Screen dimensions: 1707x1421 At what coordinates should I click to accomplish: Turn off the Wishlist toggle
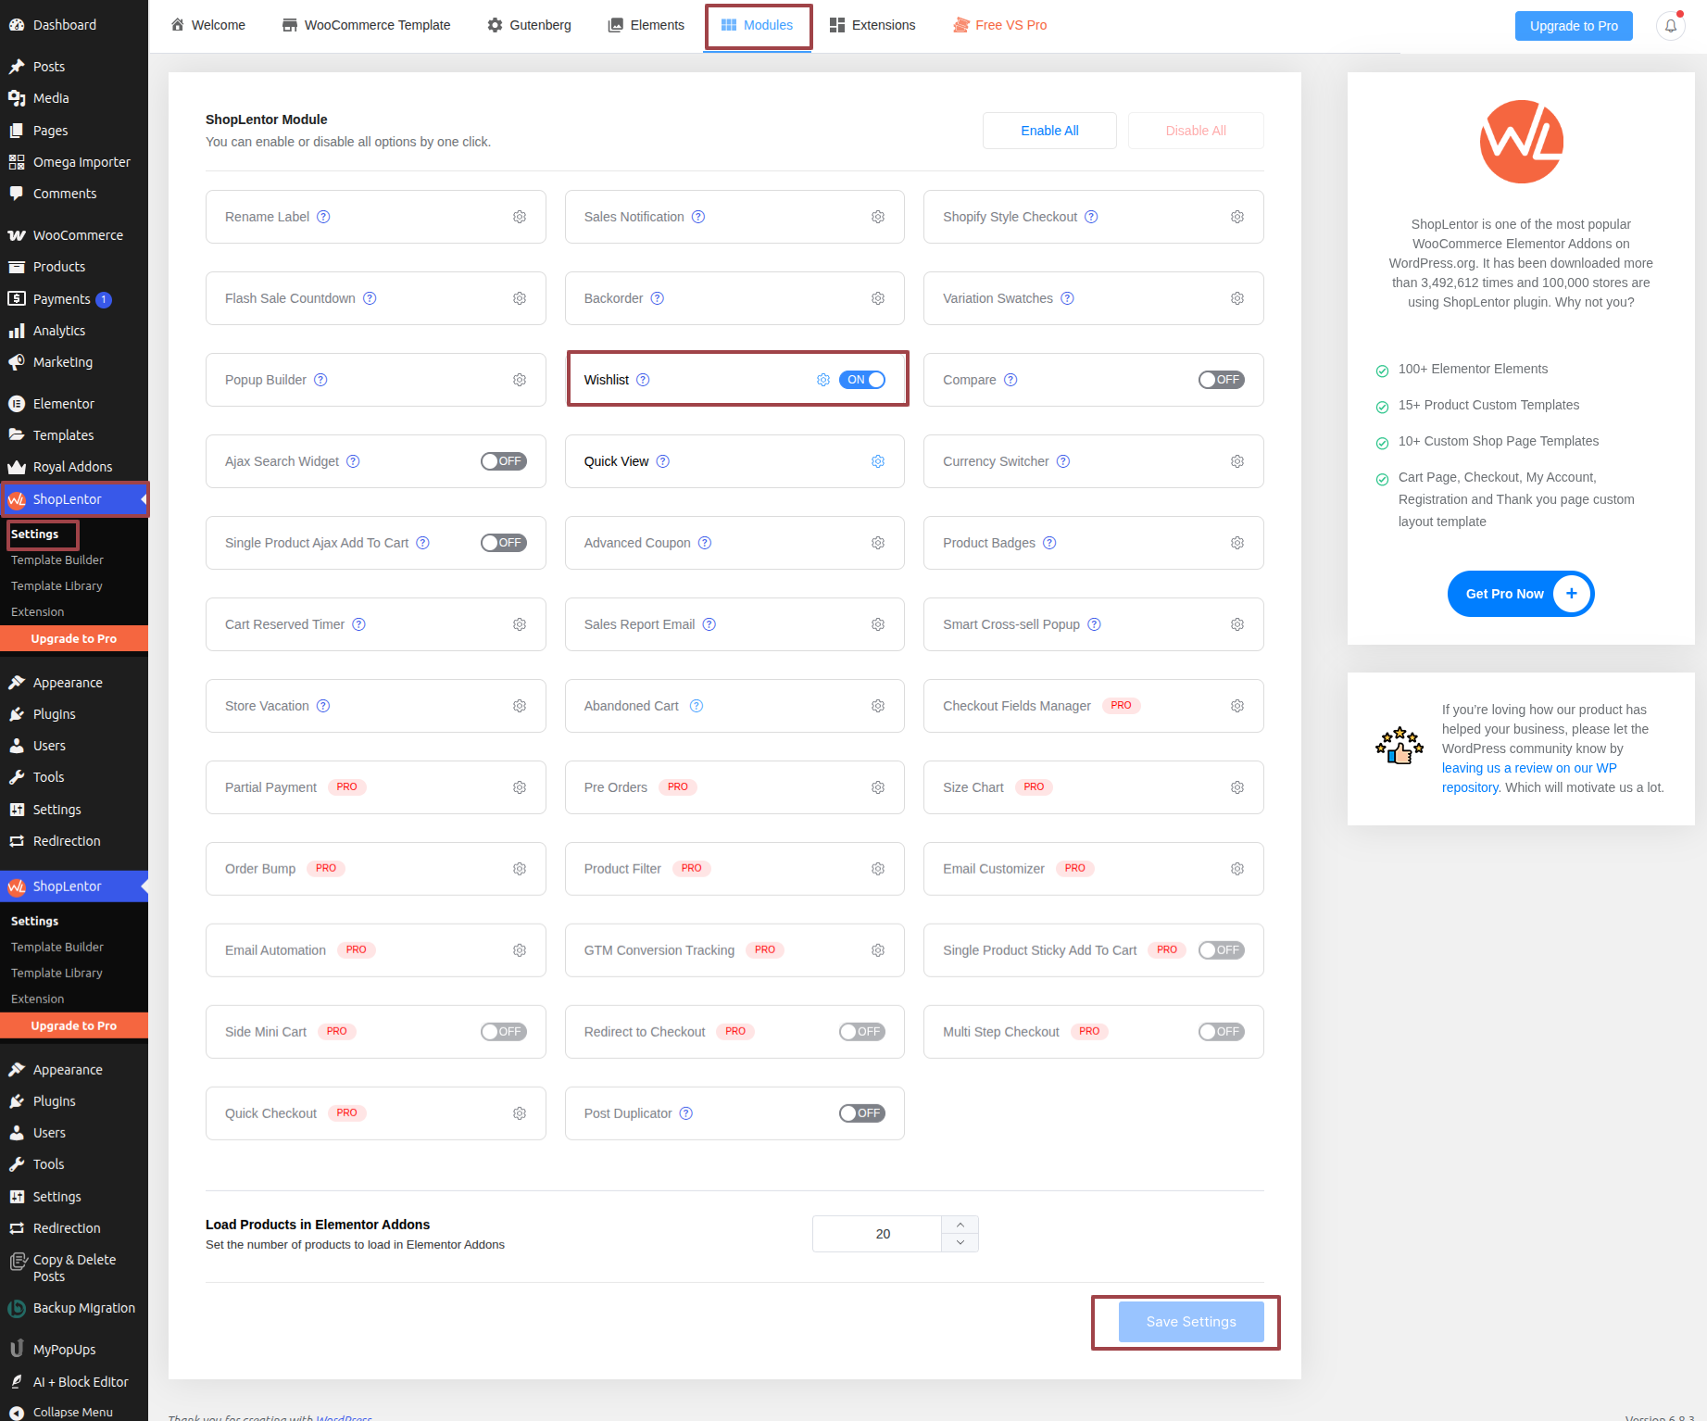(x=862, y=380)
